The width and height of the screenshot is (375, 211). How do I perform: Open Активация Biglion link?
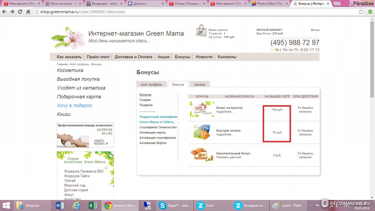(153, 143)
